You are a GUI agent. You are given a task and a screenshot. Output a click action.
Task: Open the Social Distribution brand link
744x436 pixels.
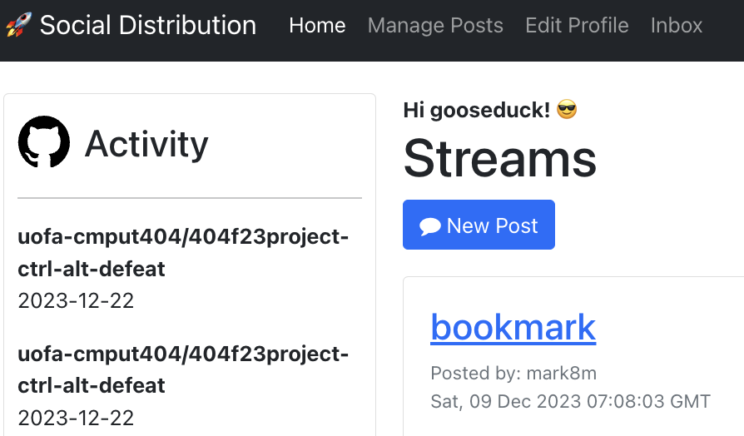point(147,26)
